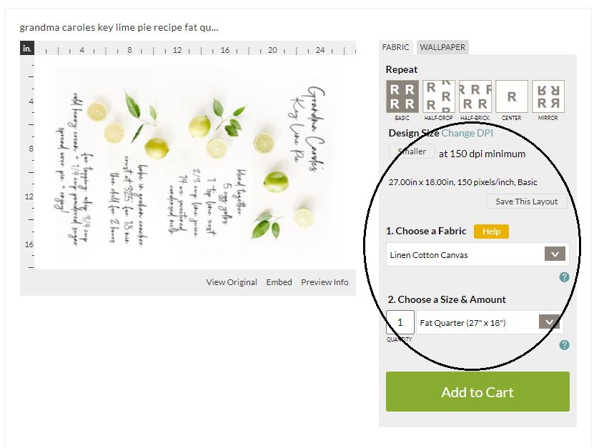Image resolution: width=594 pixels, height=448 pixels.
Task: Open the Embed link
Action: pos(279,282)
